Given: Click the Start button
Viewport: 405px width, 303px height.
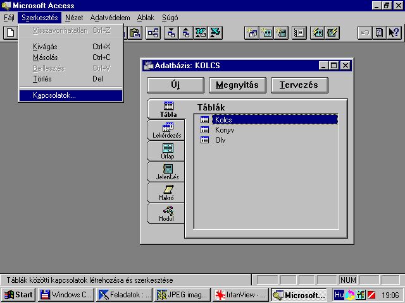Looking at the screenshot, I should (x=18, y=295).
